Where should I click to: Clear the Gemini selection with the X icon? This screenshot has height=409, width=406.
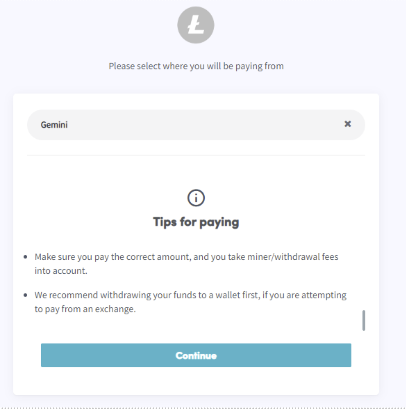click(x=348, y=124)
